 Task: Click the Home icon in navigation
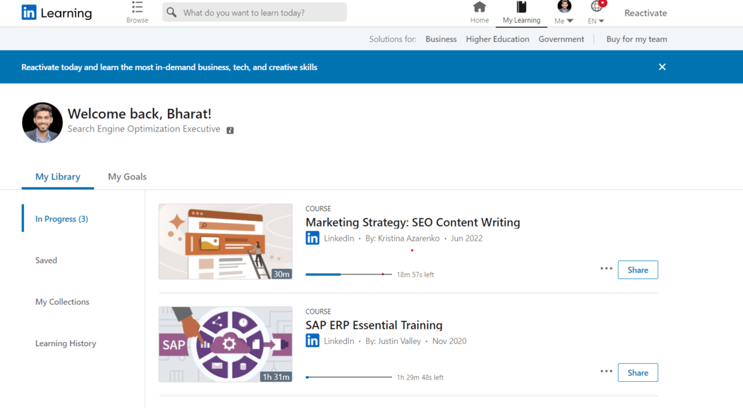[479, 12]
